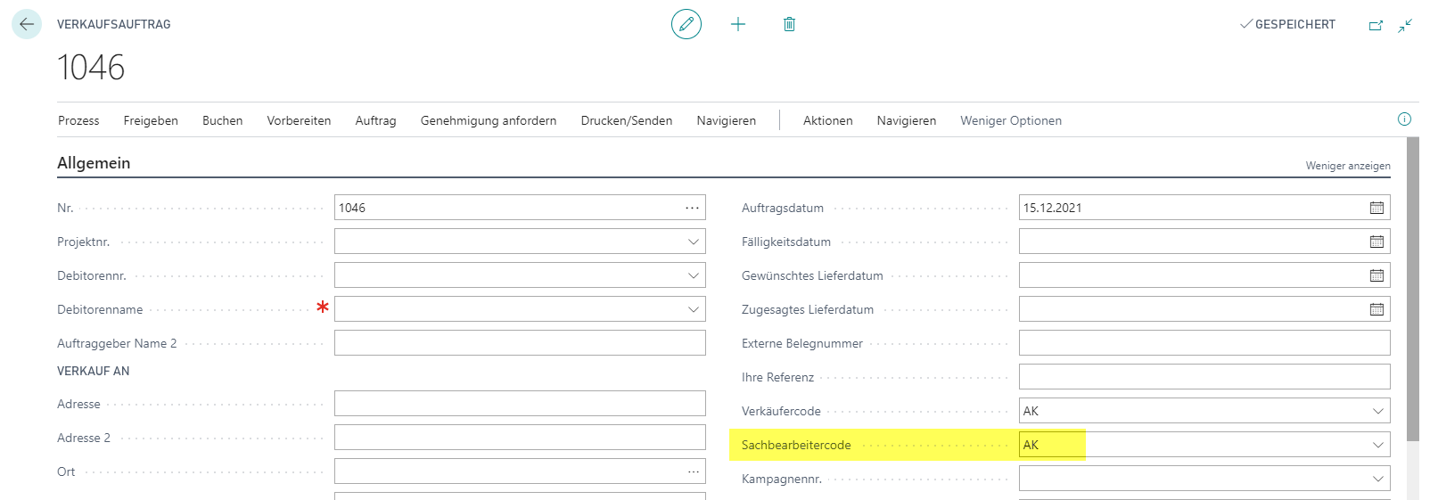Expand the Sachbearbeitercode dropdown
The height and width of the screenshot is (500, 1438).
(x=1377, y=445)
